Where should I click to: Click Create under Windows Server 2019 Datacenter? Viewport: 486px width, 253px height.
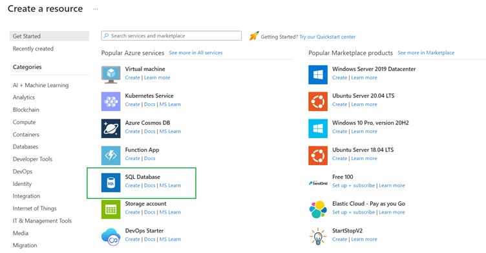[x=340, y=77]
